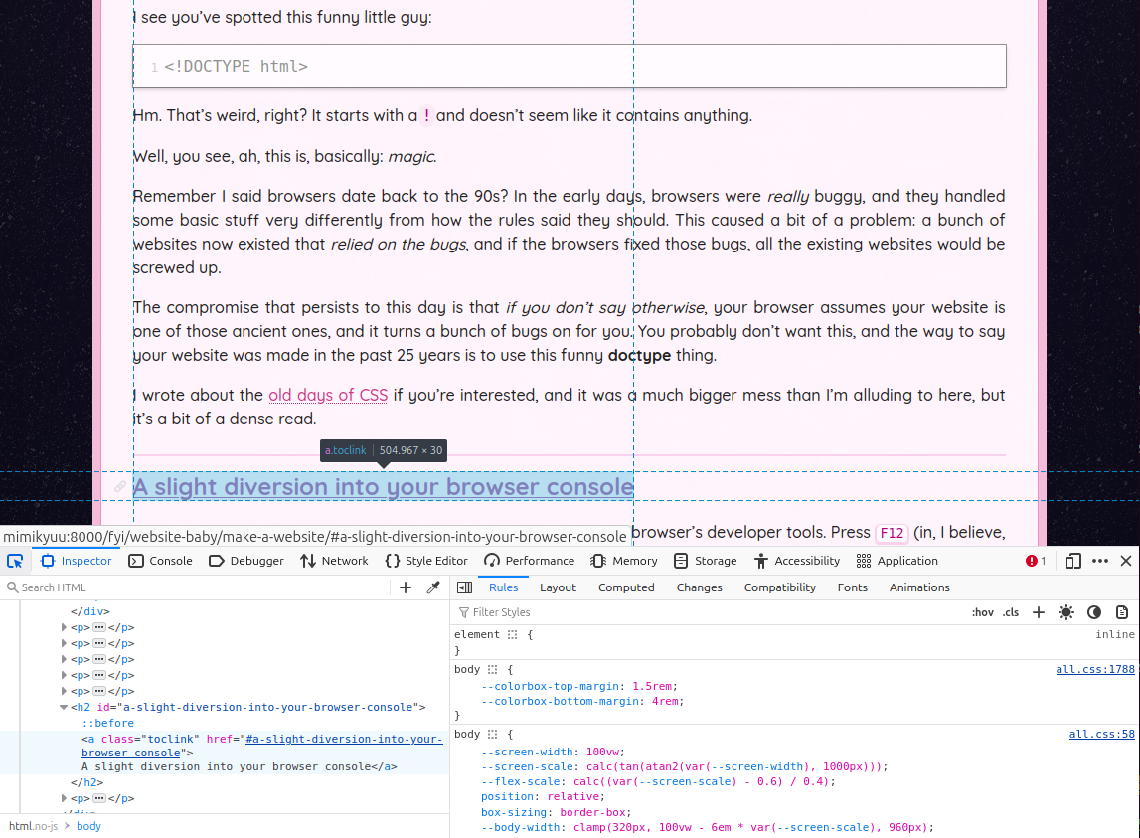Follow the 'old days of CSS' link
Viewport: 1140px width, 838px height.
[x=328, y=396]
